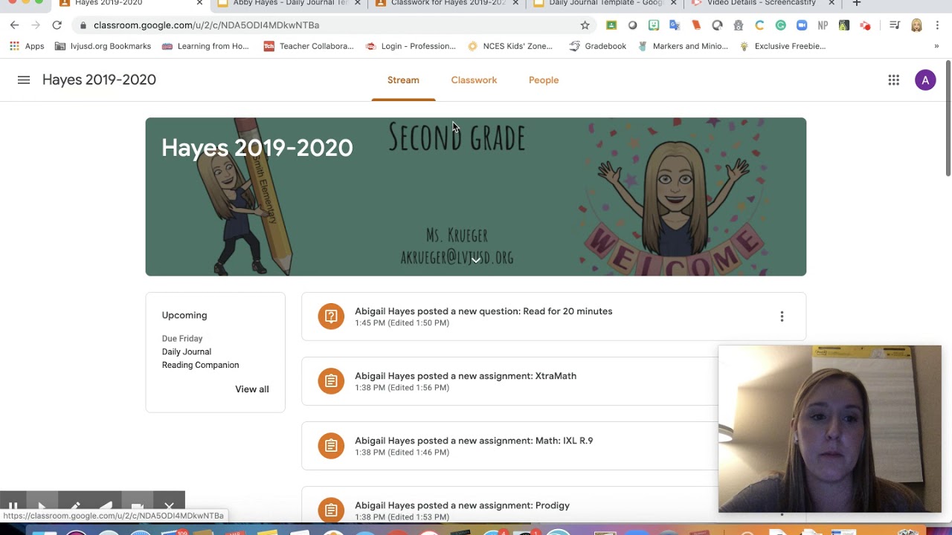Open the 'lvjusd.org Bookmarks' folder
This screenshot has width=952, height=535.
click(103, 46)
